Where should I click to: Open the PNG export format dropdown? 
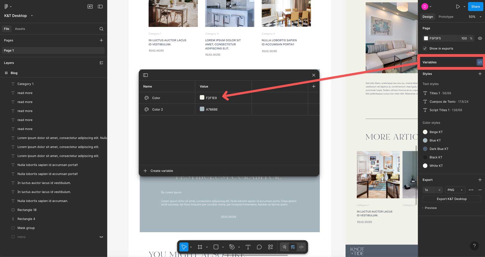pos(455,190)
